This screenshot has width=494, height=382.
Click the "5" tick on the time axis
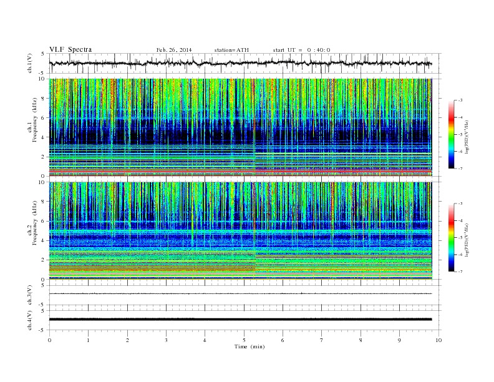click(x=244, y=340)
